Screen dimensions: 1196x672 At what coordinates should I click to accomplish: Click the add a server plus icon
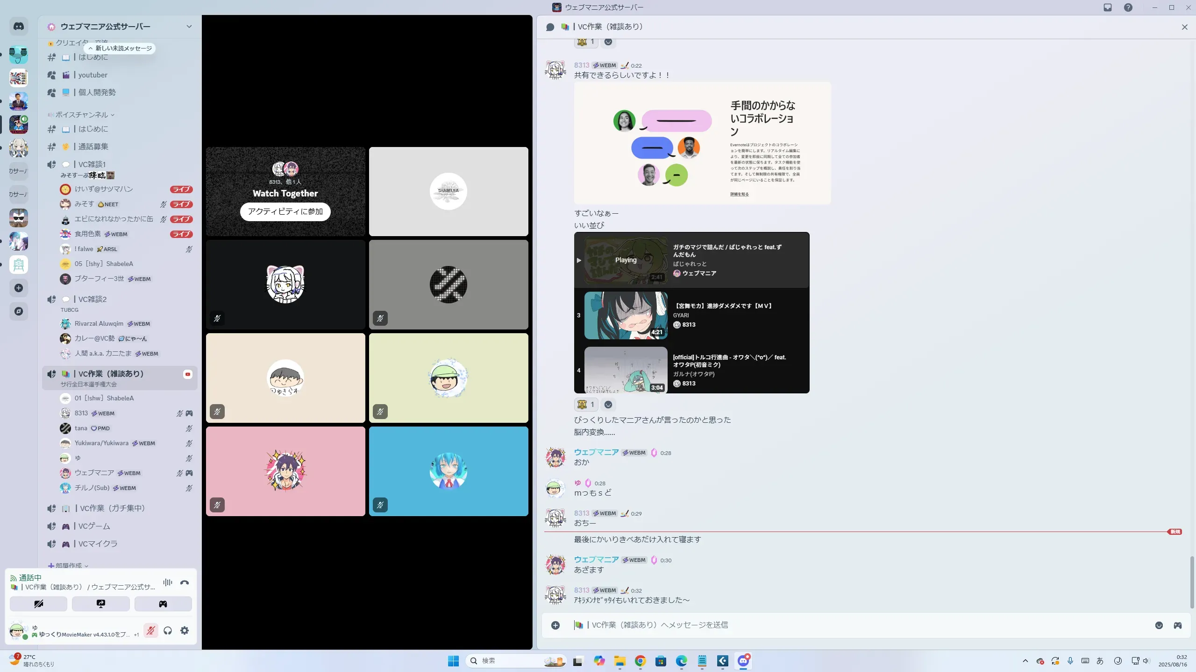click(x=19, y=288)
